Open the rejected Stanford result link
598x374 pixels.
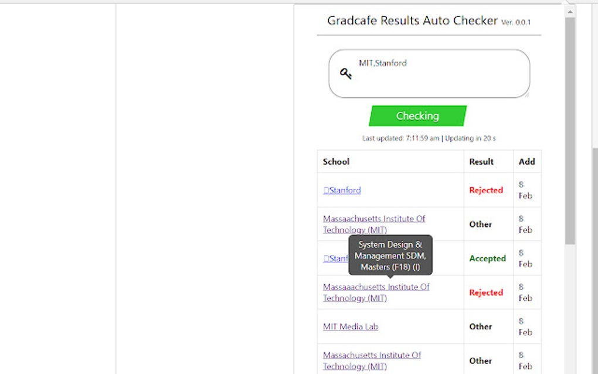344,190
